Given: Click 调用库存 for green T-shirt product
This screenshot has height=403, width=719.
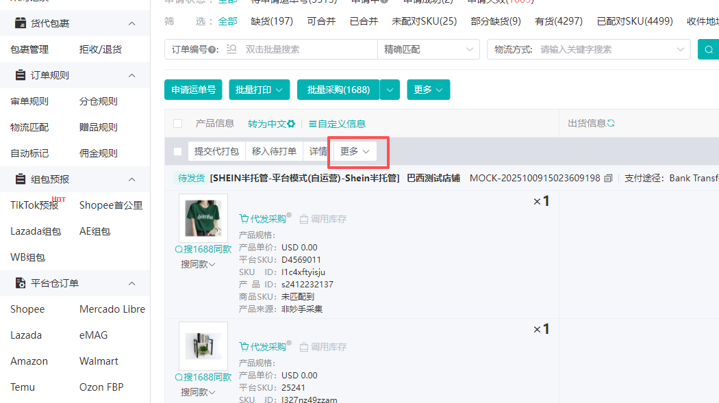Looking at the screenshot, I should tap(323, 219).
